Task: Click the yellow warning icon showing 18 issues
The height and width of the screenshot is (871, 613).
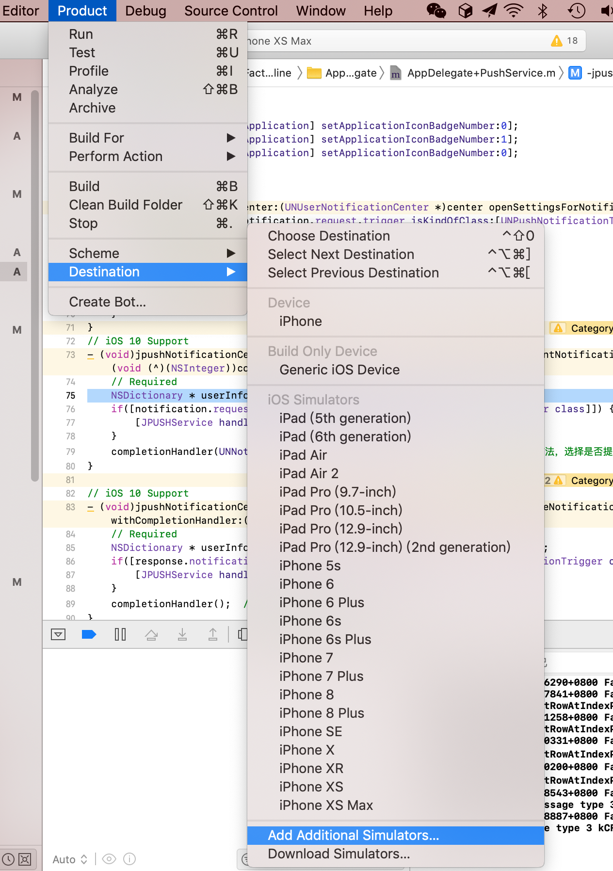Action: [x=557, y=41]
